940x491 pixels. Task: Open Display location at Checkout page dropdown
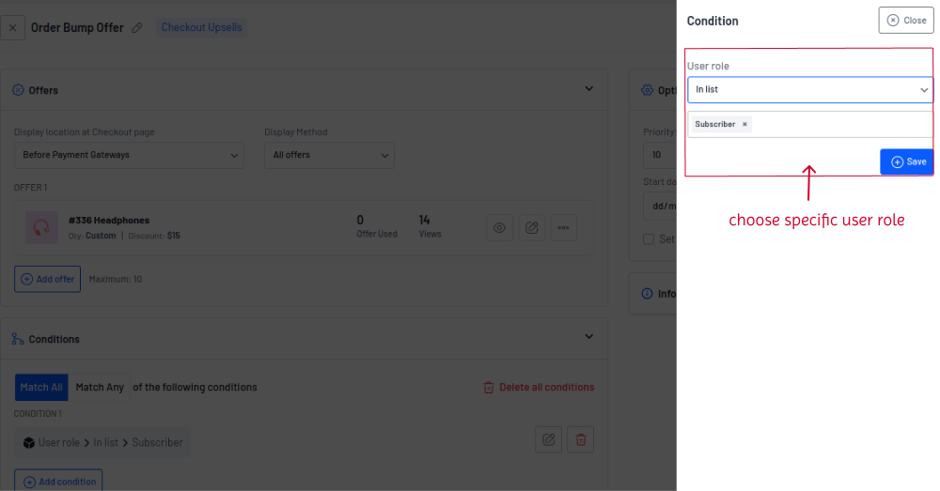pyautogui.click(x=129, y=155)
